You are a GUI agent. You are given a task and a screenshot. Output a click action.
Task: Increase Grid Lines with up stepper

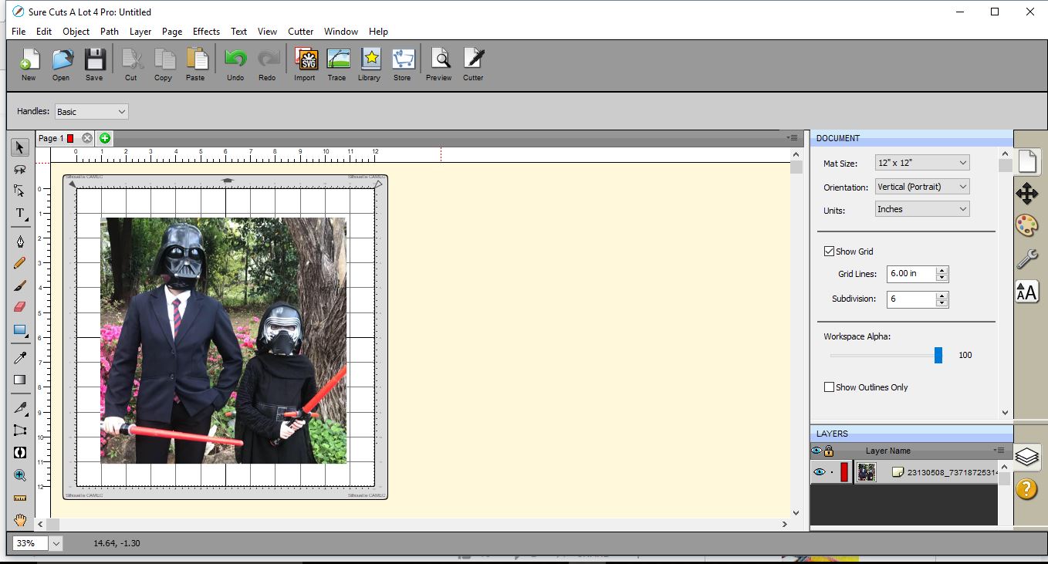pyautogui.click(x=942, y=270)
